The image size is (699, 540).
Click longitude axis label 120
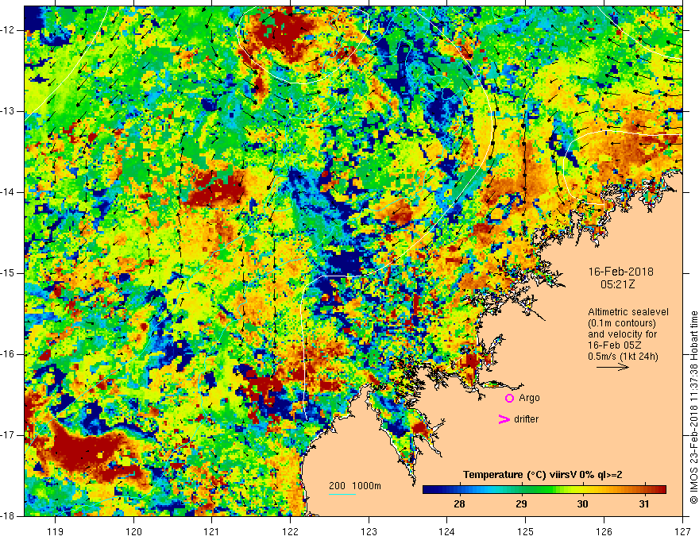coord(133,531)
